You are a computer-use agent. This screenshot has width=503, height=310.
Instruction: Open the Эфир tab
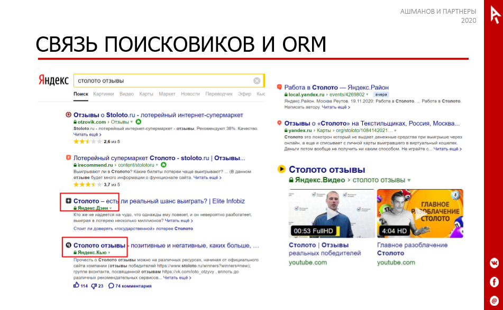[244, 94]
